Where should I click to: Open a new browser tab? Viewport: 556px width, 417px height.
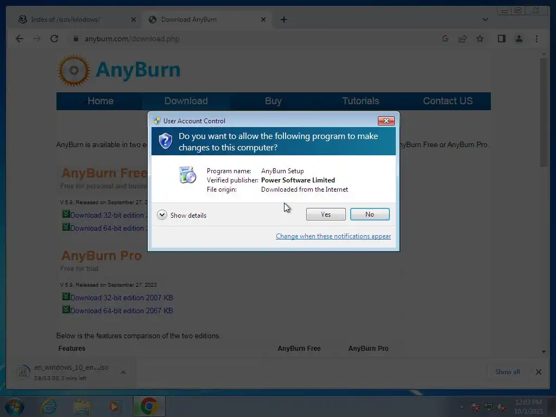(x=283, y=20)
